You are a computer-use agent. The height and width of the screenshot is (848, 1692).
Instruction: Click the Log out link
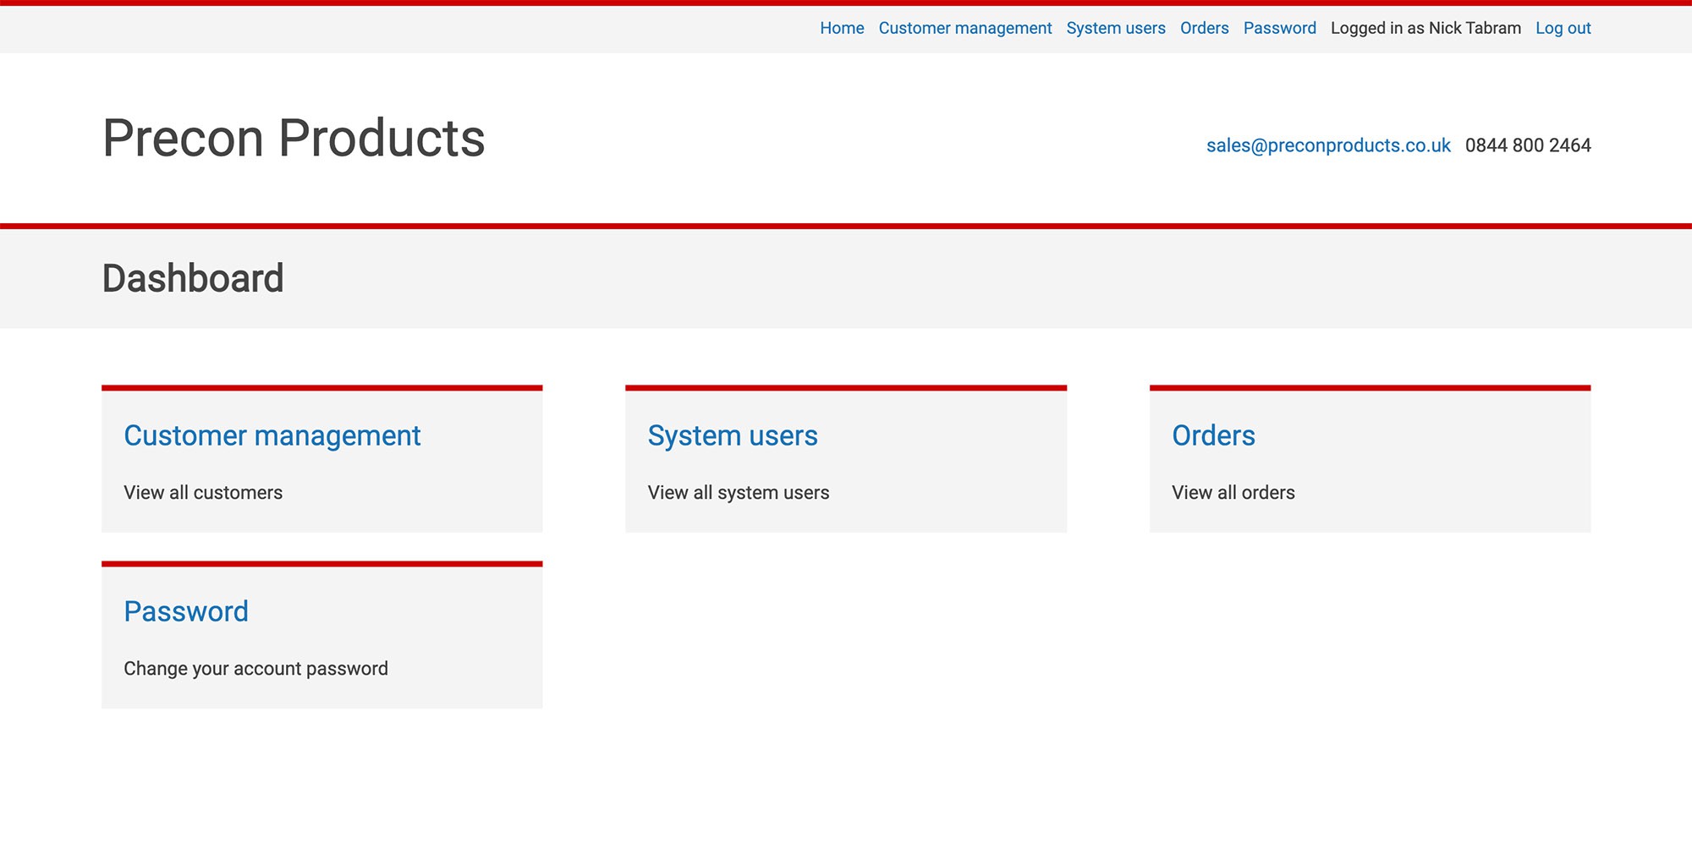click(1563, 28)
